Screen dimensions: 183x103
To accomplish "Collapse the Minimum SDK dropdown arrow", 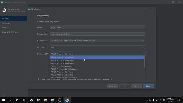I will click(x=143, y=54).
